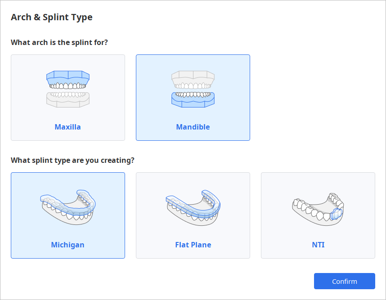This screenshot has width=386, height=300.
Task: Confirm the arch and splint selection
Action: pos(344,281)
